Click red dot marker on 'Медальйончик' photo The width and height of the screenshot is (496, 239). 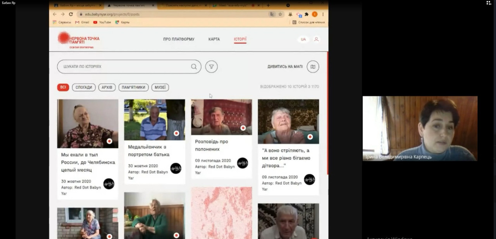(176, 133)
